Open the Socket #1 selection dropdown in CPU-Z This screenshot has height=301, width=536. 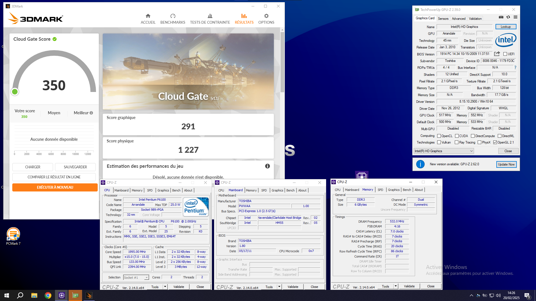coord(136,278)
